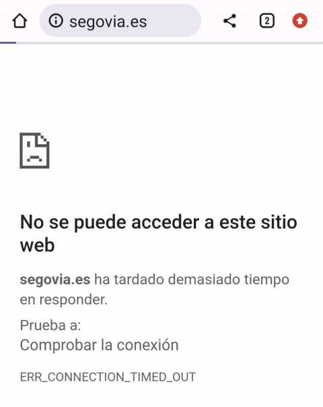Screen dimensions: 323x407
Task: Open the tab switcher showing 2 tabs
Action: coord(266,21)
